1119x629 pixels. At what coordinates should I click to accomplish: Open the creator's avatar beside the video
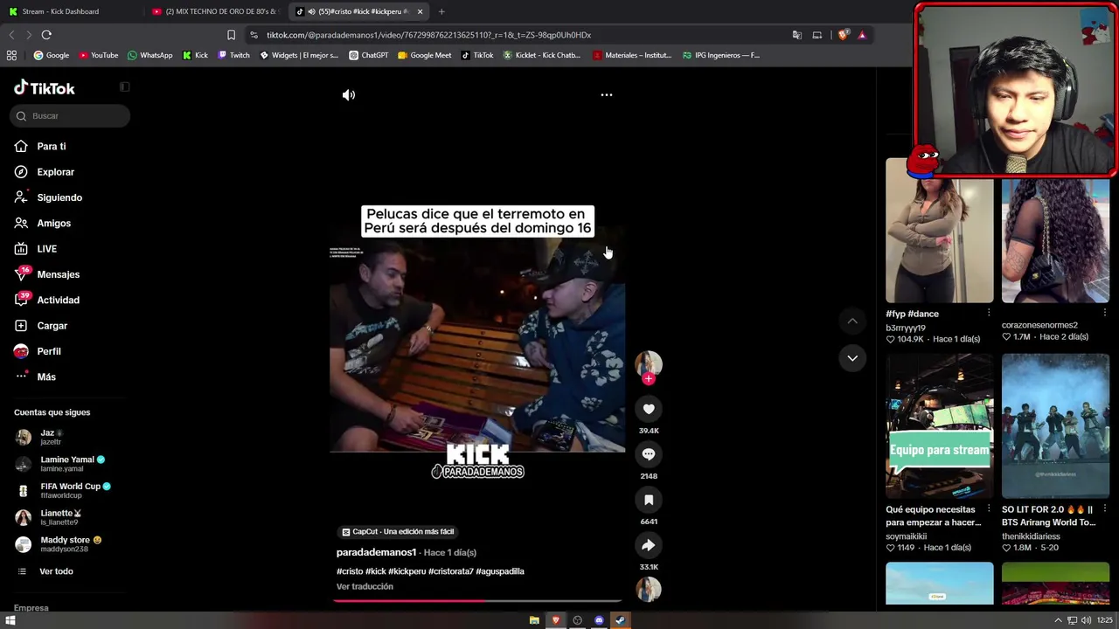tap(649, 363)
